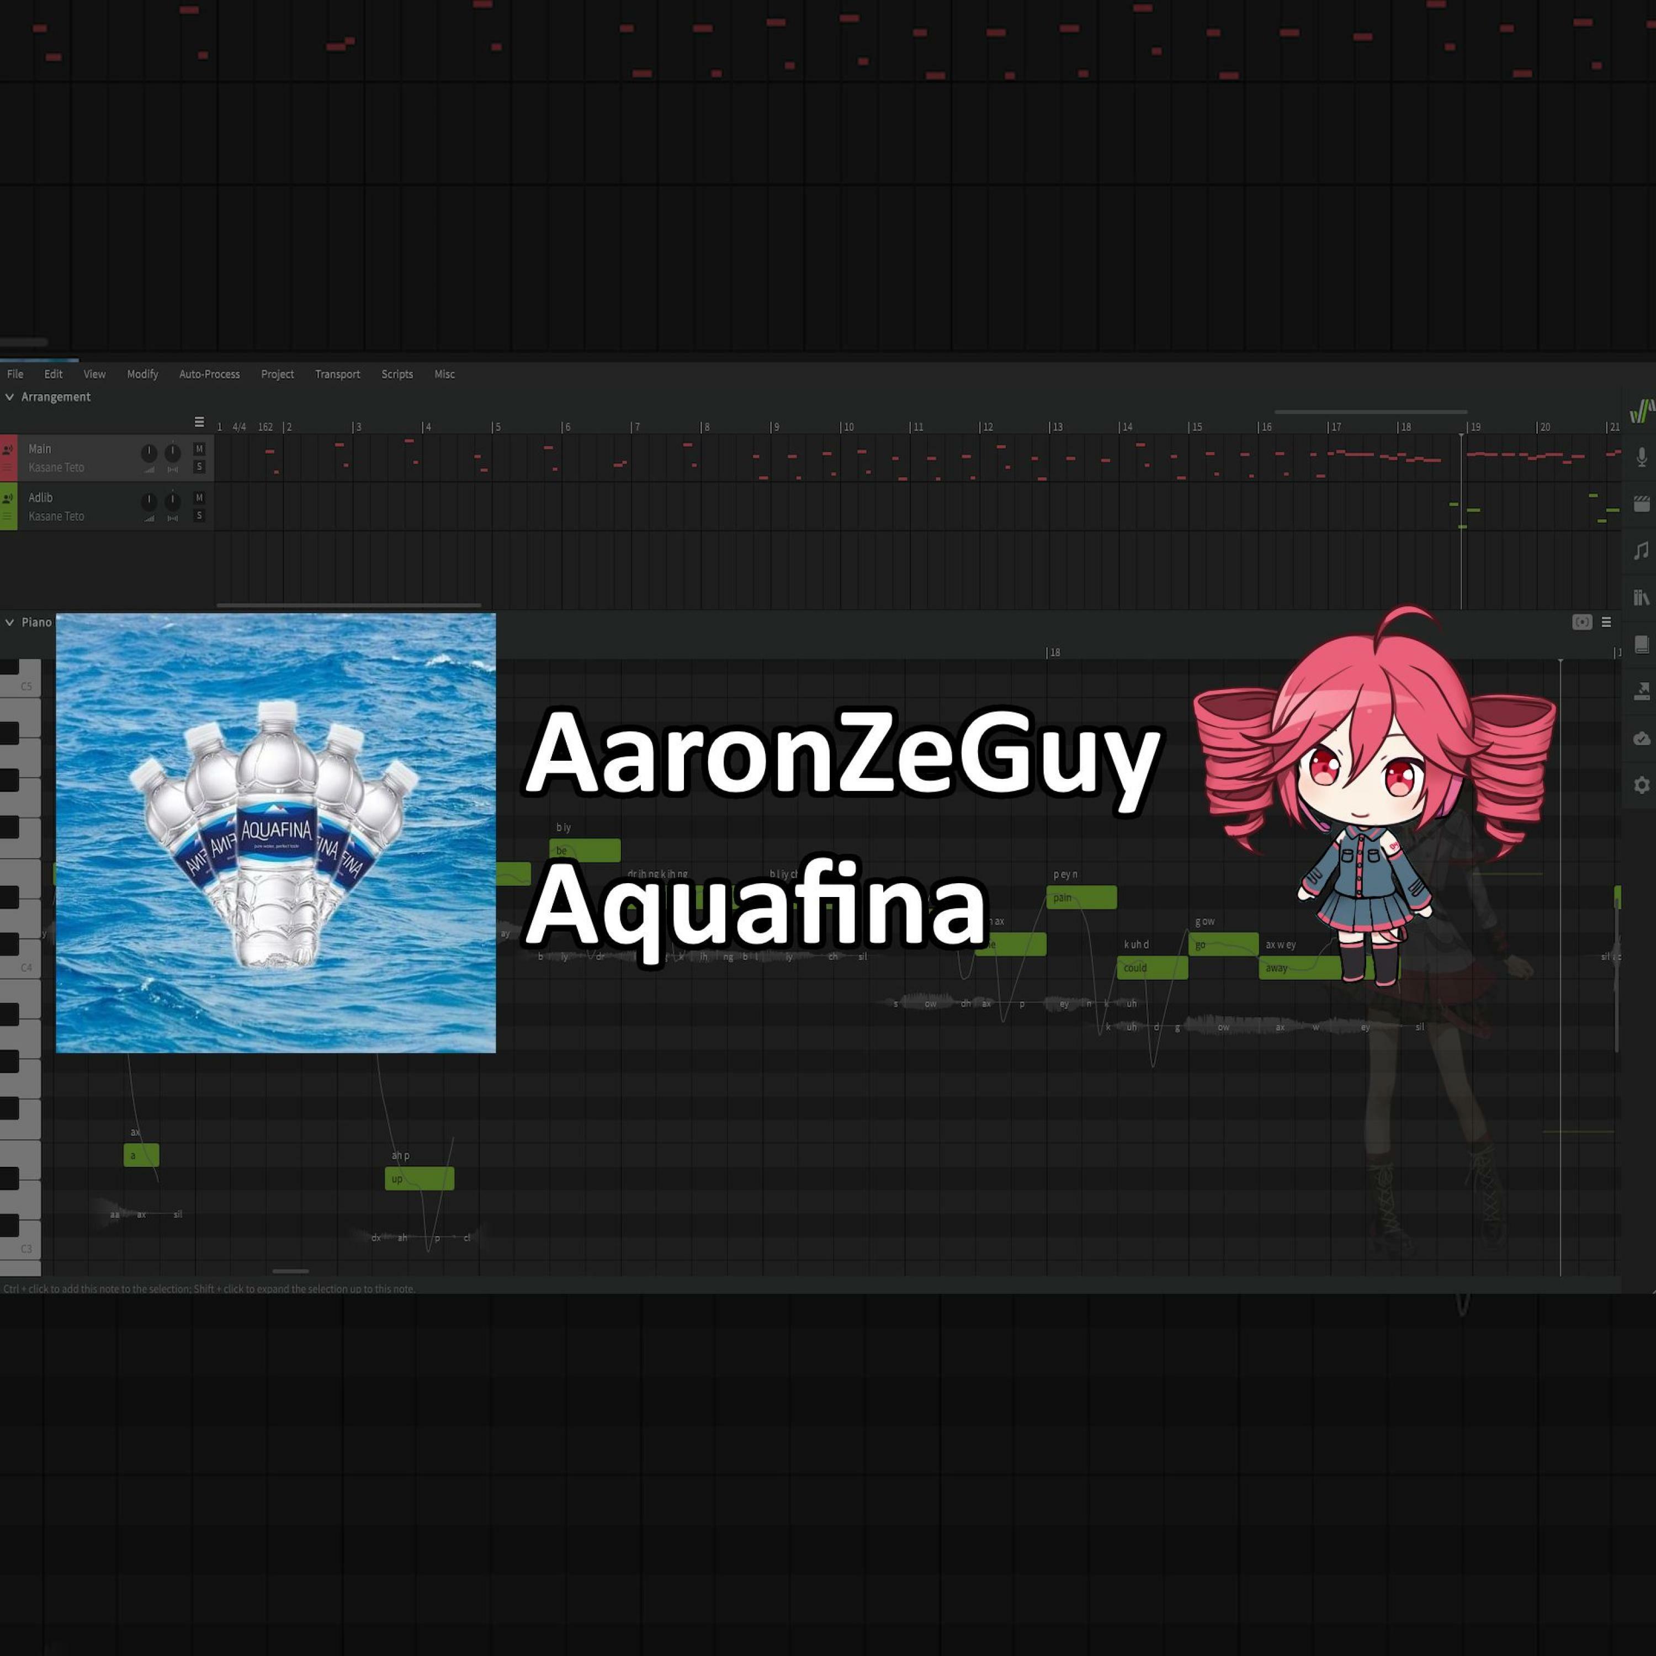
Task: Open the Scripts menu
Action: [x=397, y=374]
